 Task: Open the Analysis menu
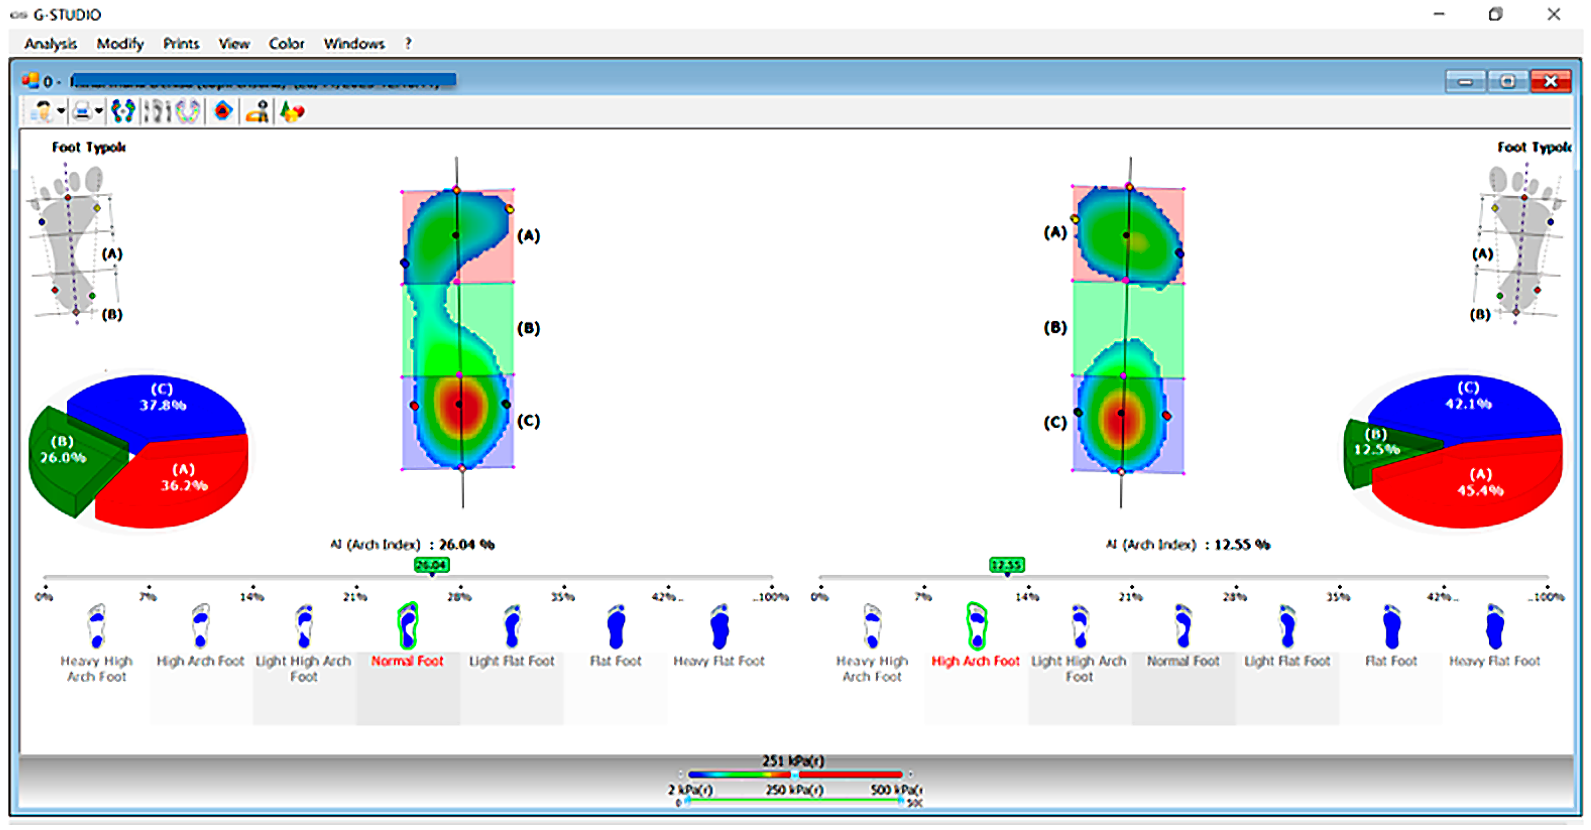[51, 44]
